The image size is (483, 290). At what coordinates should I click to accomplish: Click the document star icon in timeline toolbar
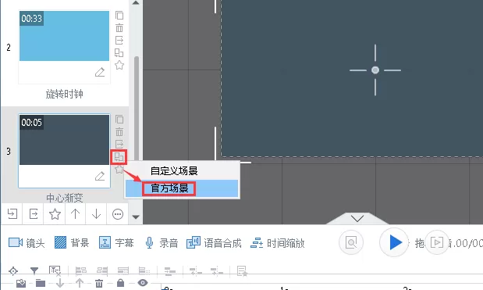click(242, 271)
